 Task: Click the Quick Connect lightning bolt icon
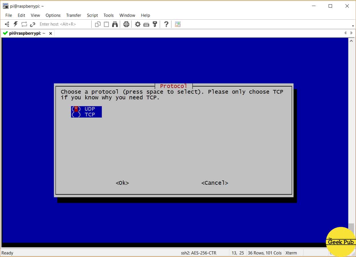(x=16, y=24)
